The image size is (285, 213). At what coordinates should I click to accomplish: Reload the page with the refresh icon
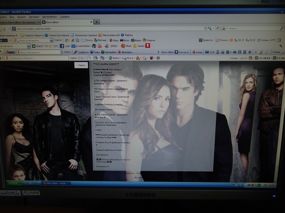218,29
